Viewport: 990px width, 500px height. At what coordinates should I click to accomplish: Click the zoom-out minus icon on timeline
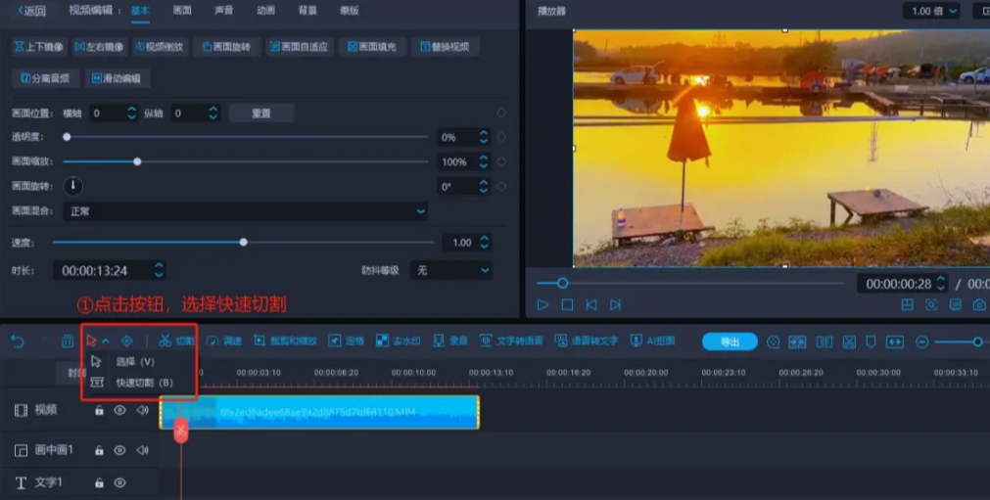click(x=921, y=341)
